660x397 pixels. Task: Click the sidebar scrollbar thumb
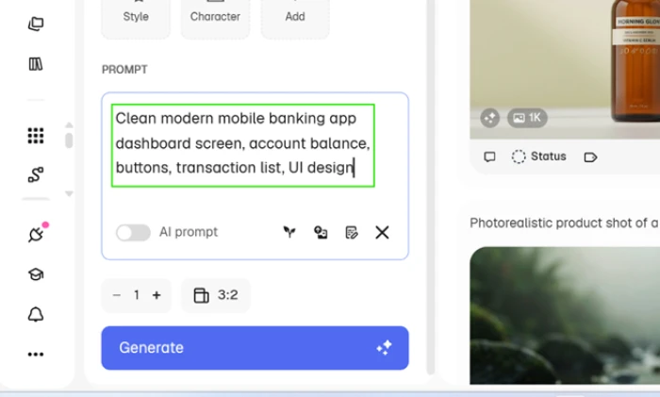[69, 141]
